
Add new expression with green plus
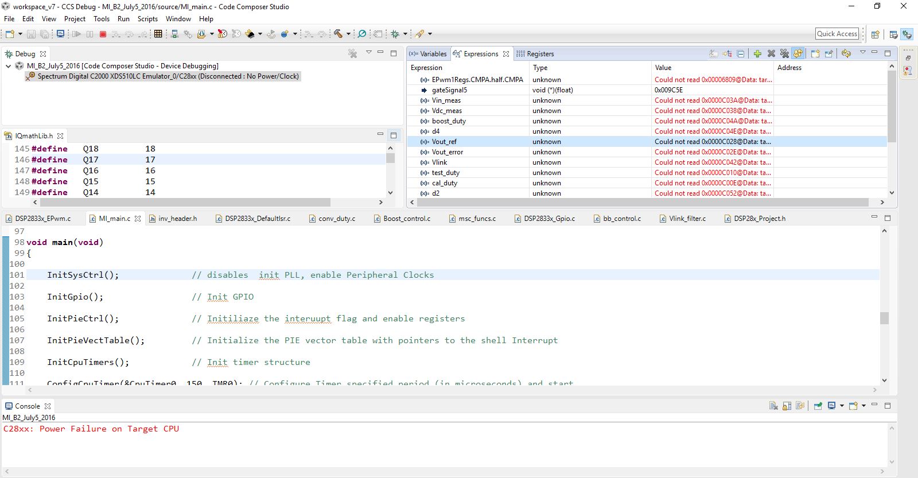[x=757, y=54]
